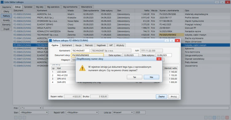This screenshot has height=120, width=231.
Task: Expand the Lista za month dropdown showing Wrzesień
Action: tap(123, 112)
